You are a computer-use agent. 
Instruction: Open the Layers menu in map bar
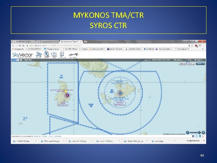178,60
